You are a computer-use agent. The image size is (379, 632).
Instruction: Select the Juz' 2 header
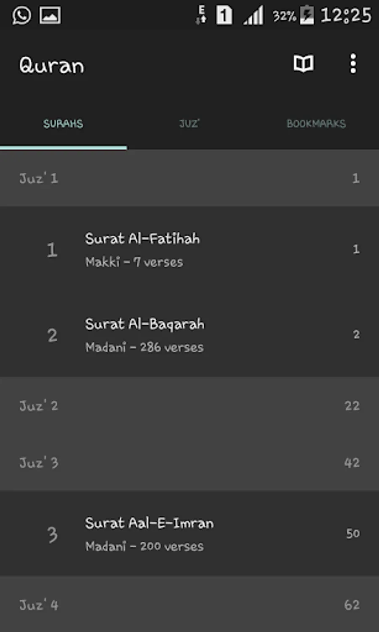tap(189, 405)
